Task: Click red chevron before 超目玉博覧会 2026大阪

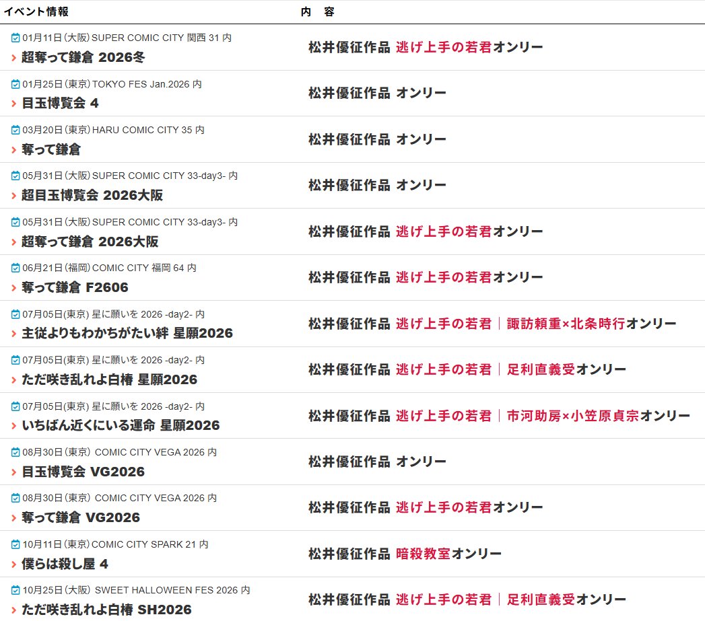Action: tap(14, 196)
